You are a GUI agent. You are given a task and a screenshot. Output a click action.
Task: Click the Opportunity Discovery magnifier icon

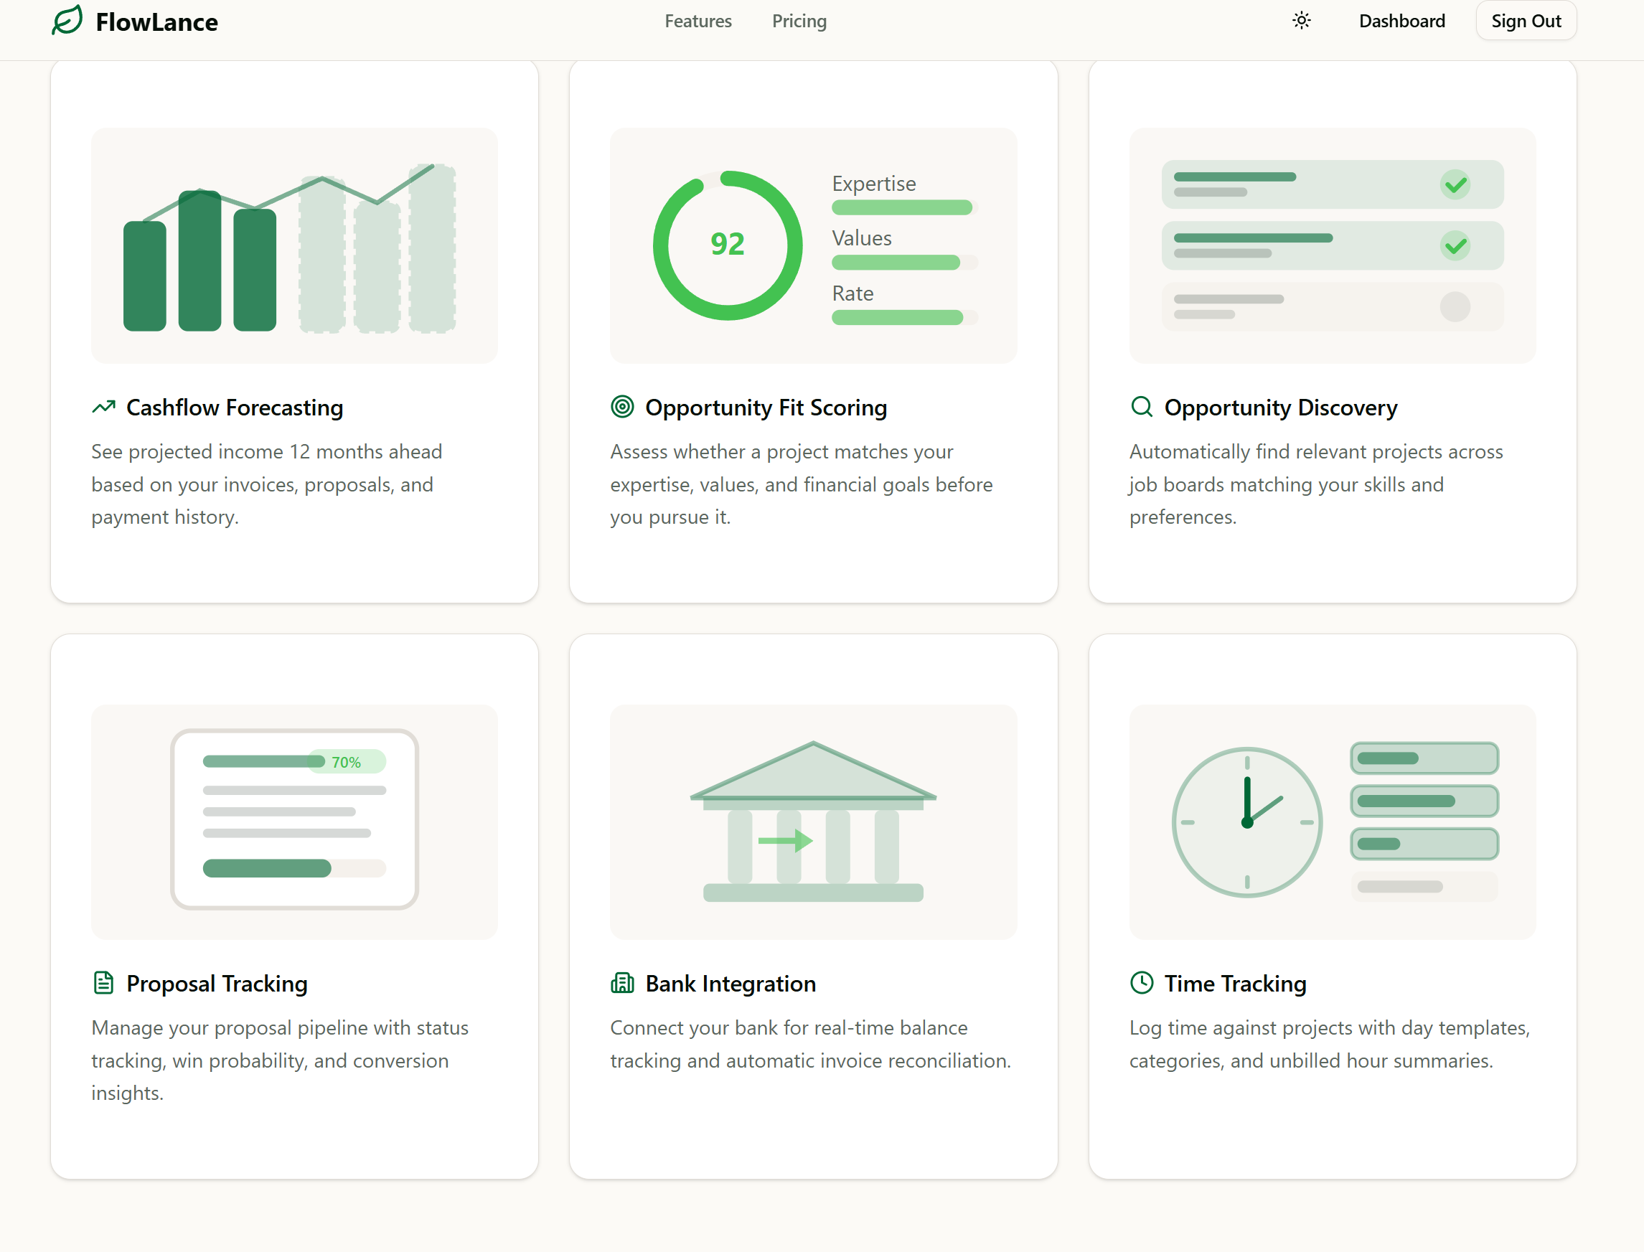[1141, 407]
